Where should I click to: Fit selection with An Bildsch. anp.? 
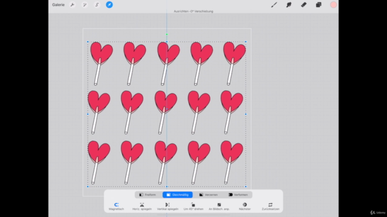pyautogui.click(x=219, y=206)
